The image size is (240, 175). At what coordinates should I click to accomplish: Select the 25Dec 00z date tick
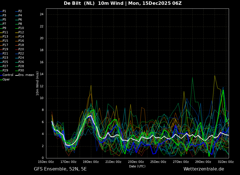click(x=158, y=162)
